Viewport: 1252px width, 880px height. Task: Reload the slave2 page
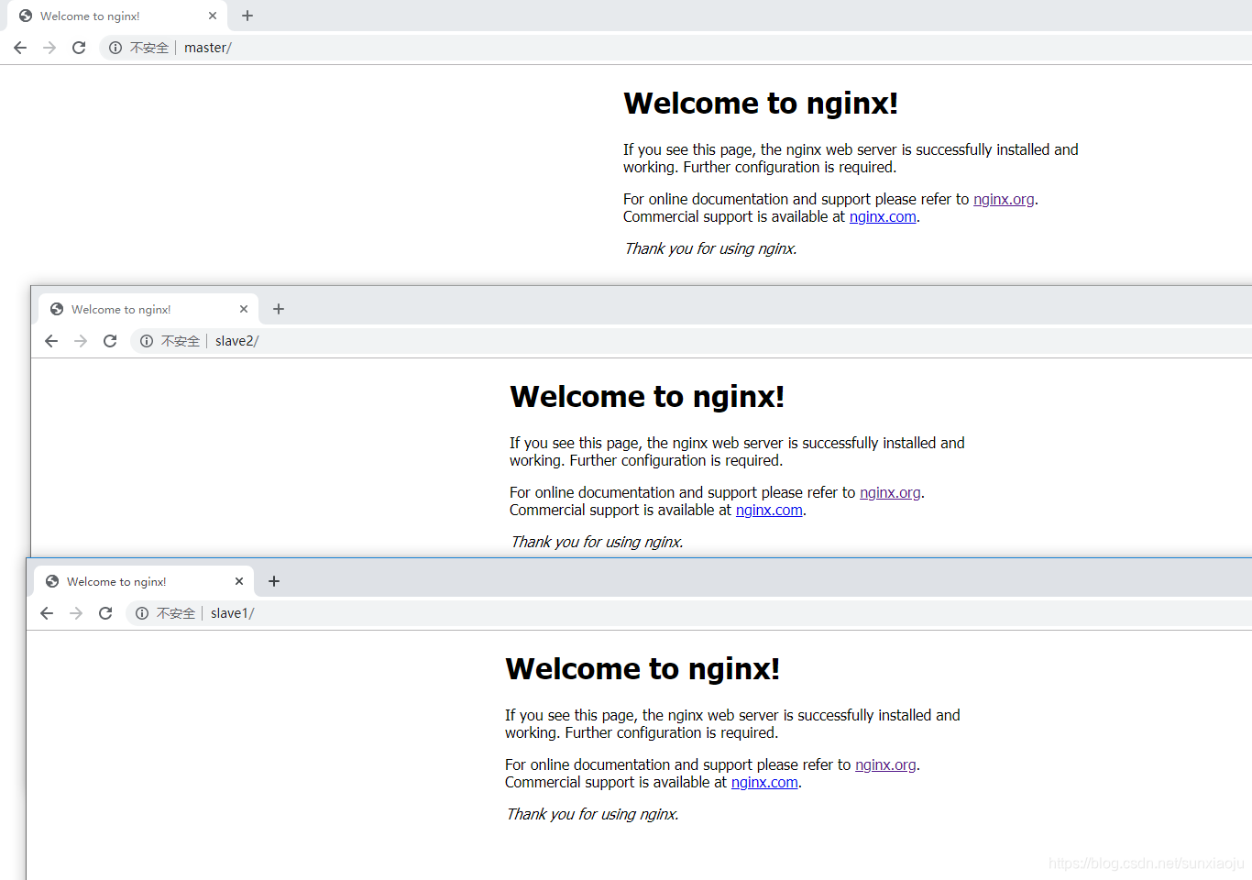[x=110, y=341]
